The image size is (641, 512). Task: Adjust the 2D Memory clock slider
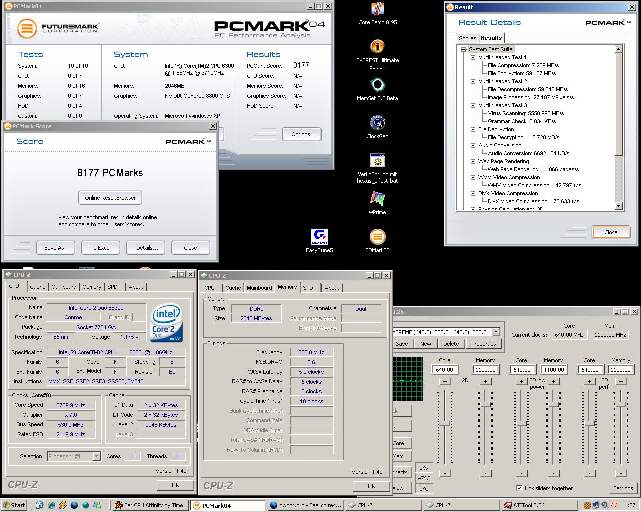[x=485, y=404]
